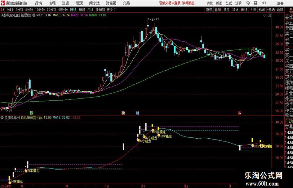Select the 日线 daily period
This screenshot has width=293, height=188.
(73, 10)
